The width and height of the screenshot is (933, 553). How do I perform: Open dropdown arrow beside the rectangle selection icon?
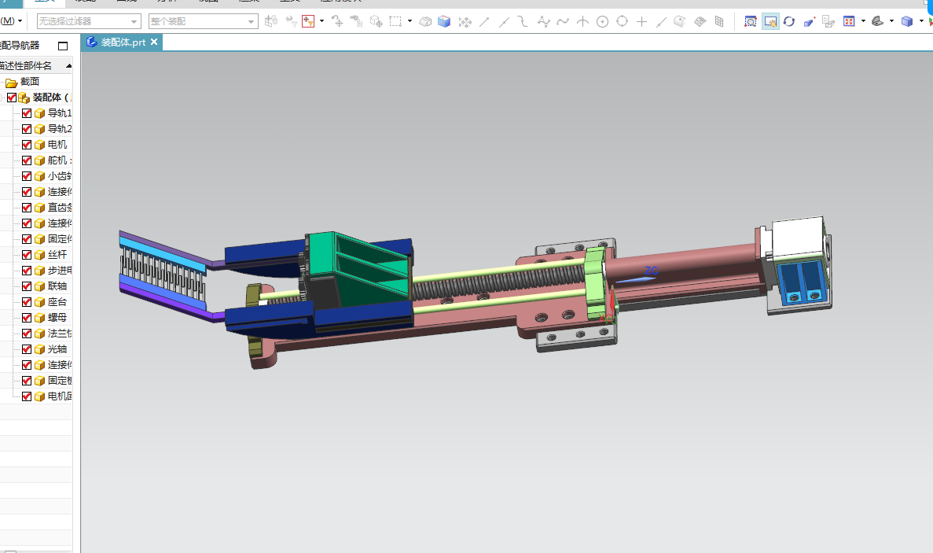(410, 21)
